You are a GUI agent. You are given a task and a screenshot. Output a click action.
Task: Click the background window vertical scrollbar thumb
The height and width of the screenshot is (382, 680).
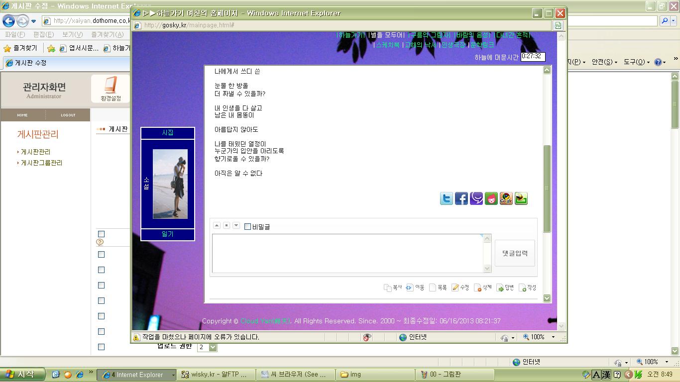(675, 104)
